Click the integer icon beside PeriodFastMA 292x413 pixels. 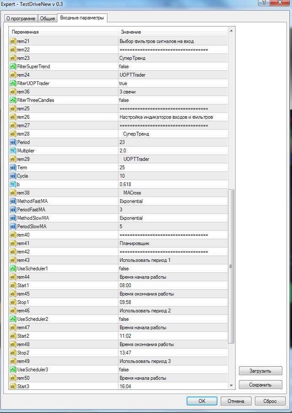[13, 210]
